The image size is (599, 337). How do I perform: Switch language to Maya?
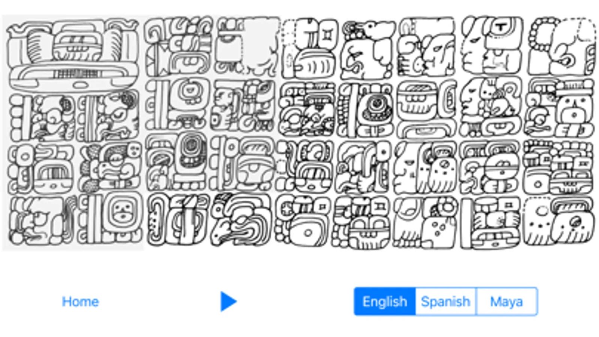tap(506, 301)
